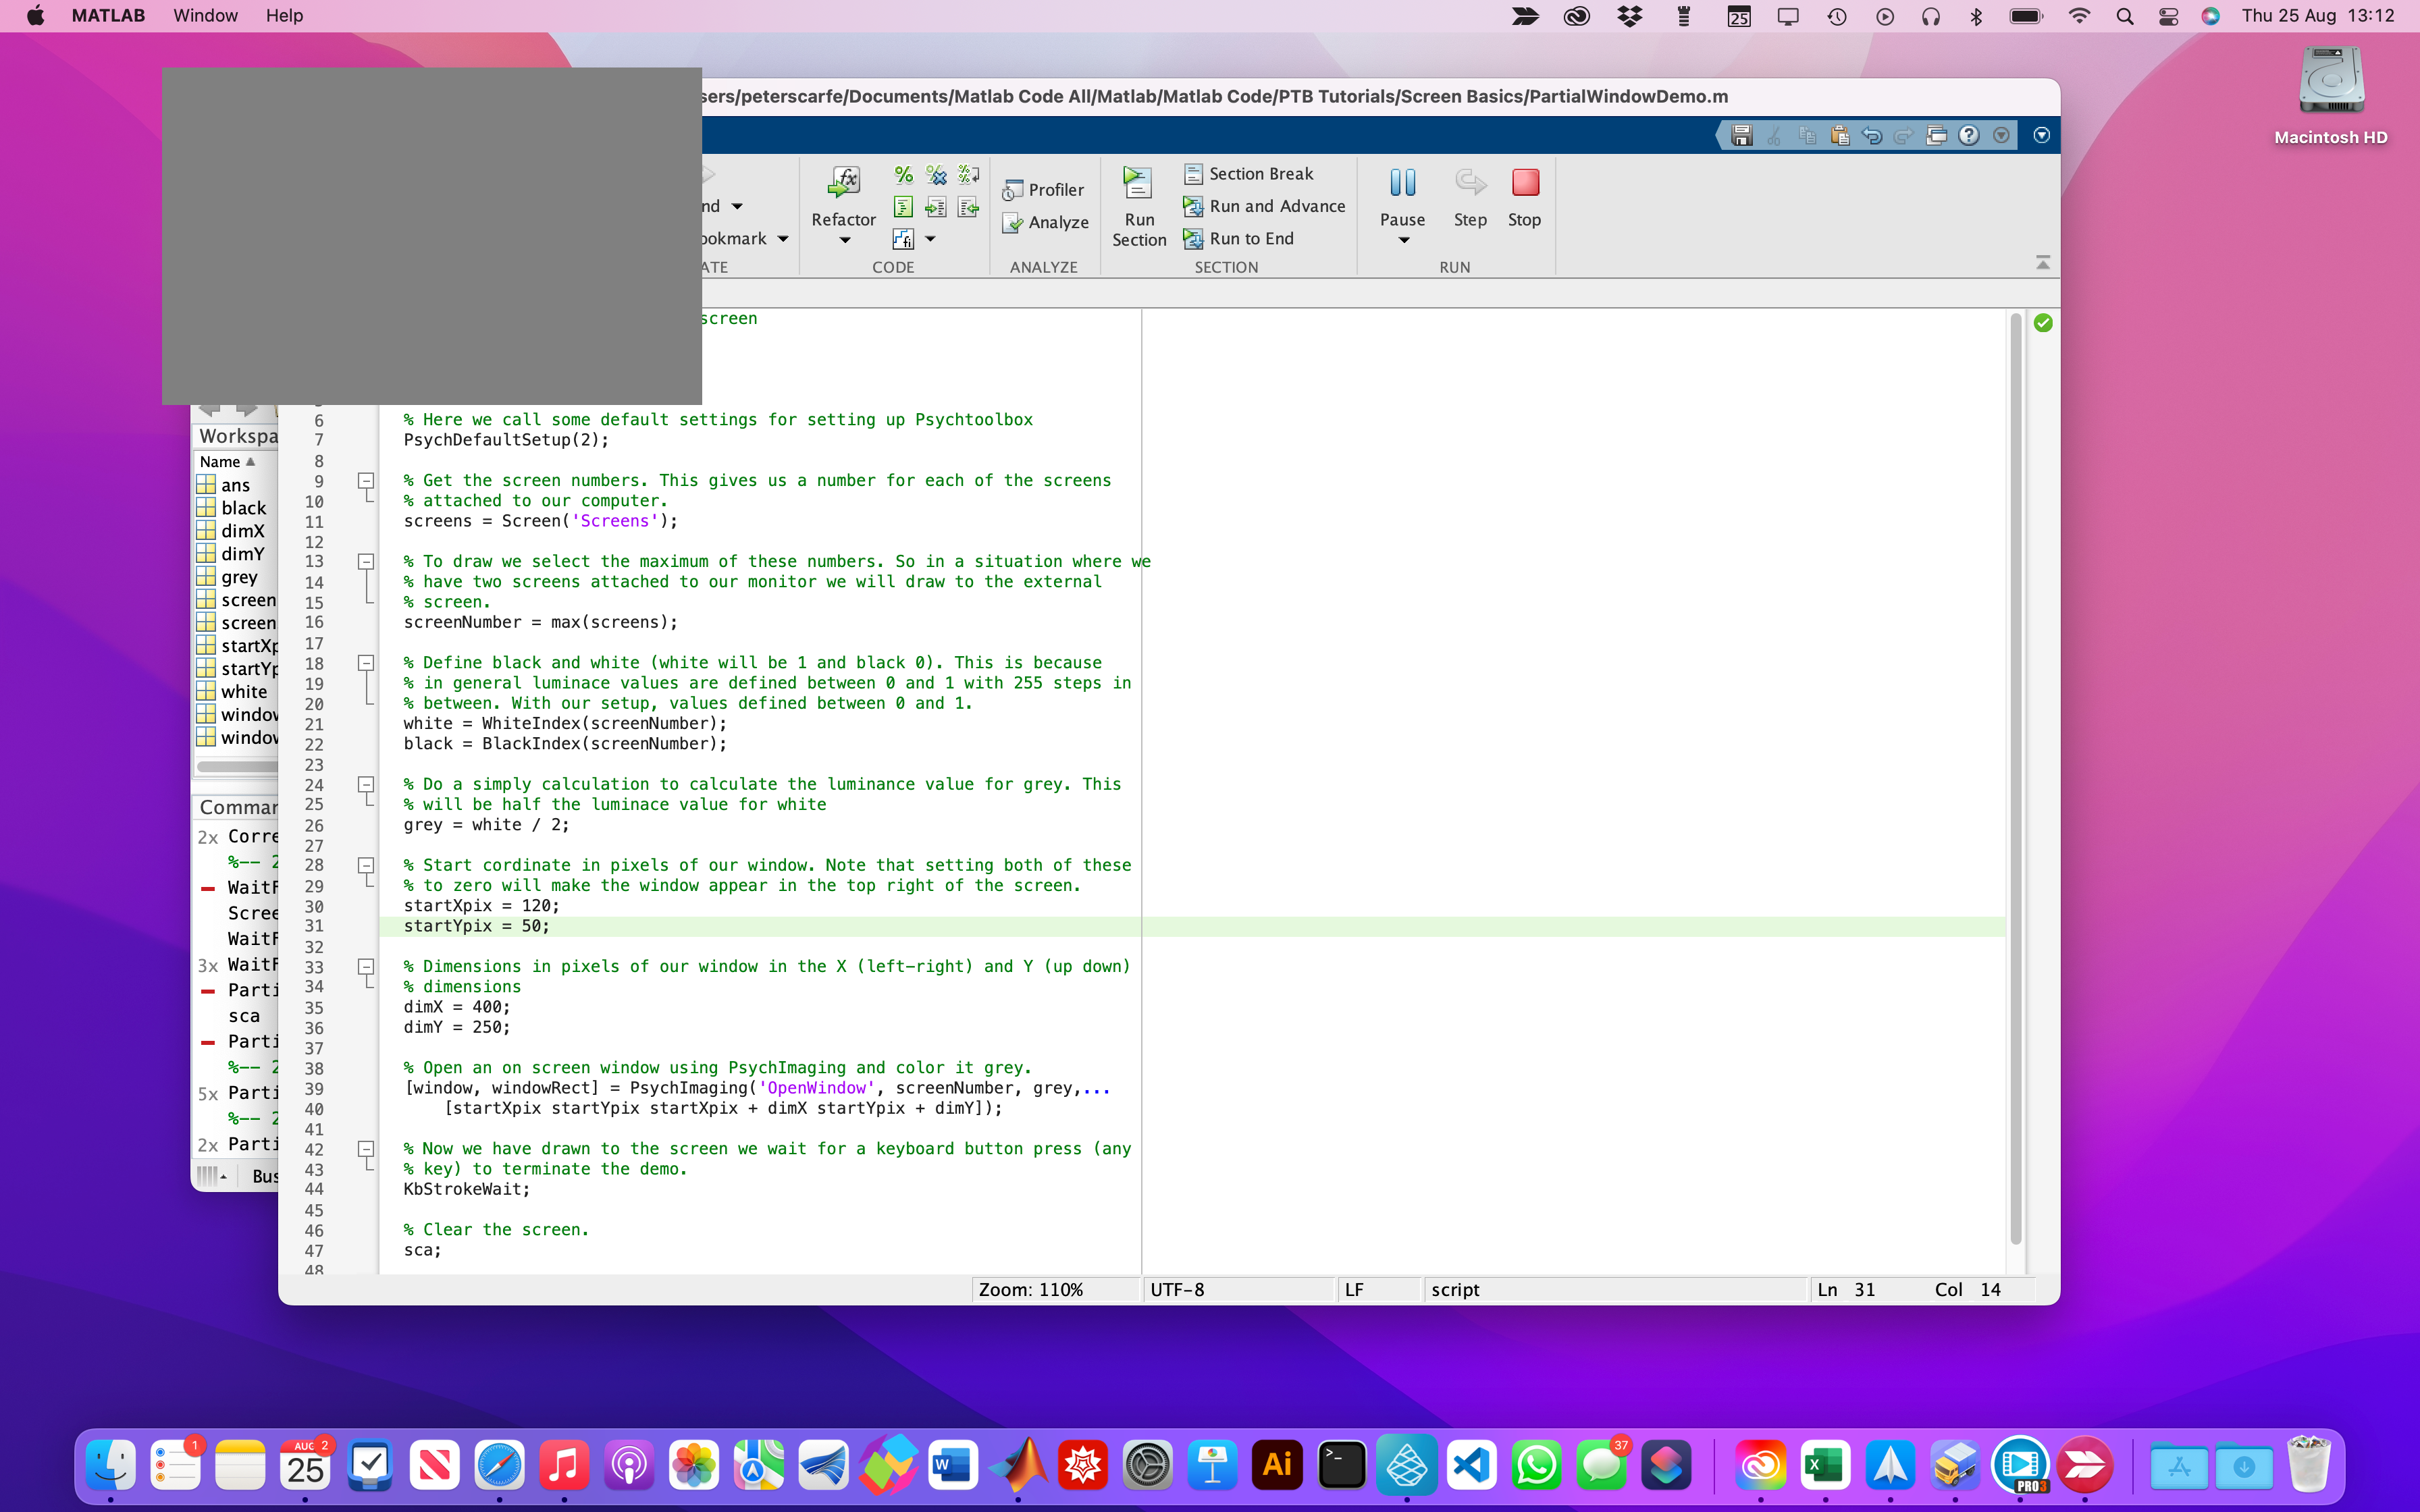Collapse the comment fold at line 42

[366, 1149]
